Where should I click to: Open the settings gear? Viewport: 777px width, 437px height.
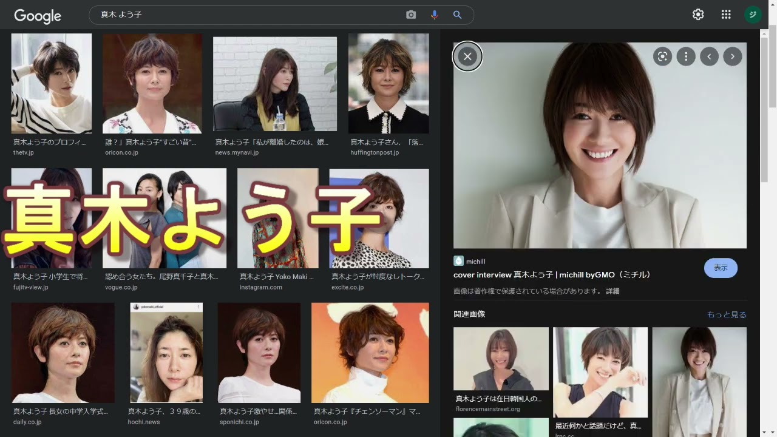[x=698, y=15]
